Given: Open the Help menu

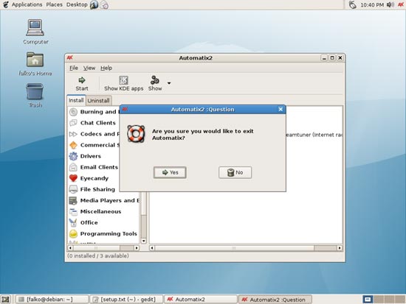Looking at the screenshot, I should pyautogui.click(x=106, y=68).
